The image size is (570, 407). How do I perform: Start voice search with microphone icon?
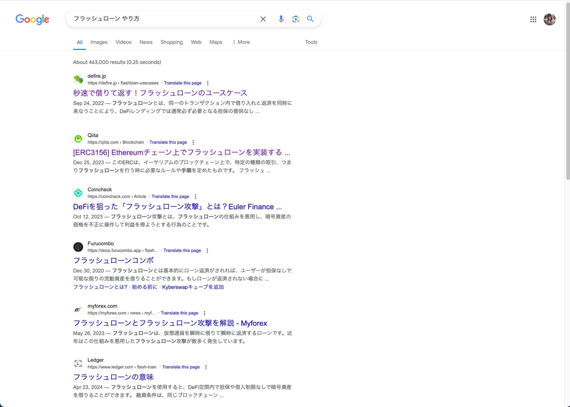coord(281,19)
